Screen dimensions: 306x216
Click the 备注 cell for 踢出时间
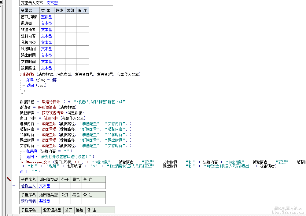tap(82, 55)
